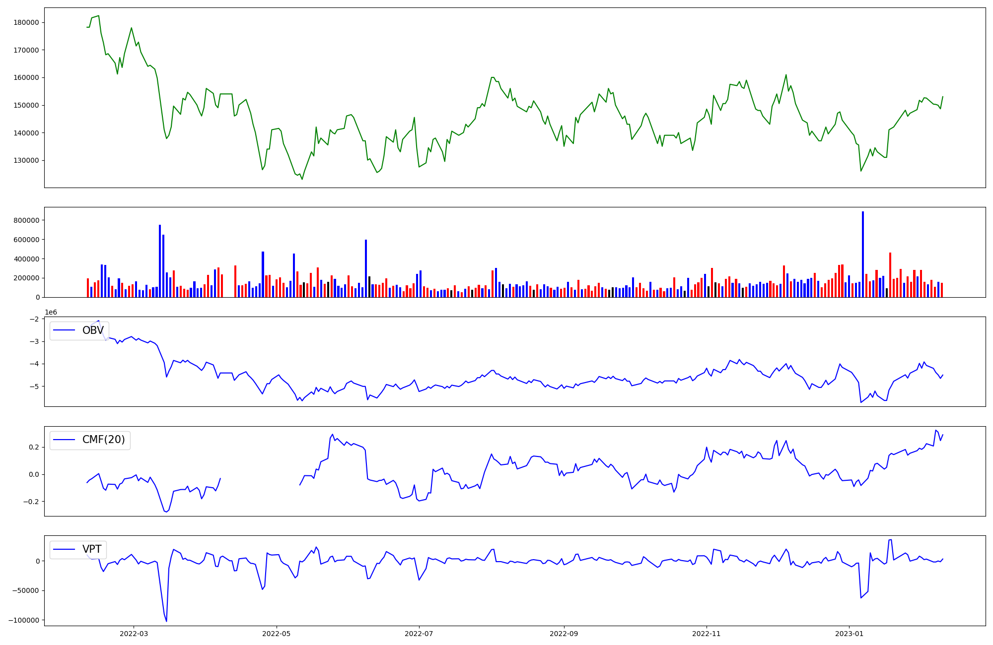Click the 2022-07 x-axis date label

point(419,634)
